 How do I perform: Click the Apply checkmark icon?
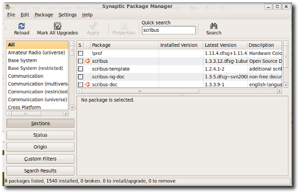pyautogui.click(x=93, y=26)
